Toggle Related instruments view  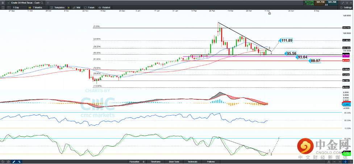tap(104, 8)
